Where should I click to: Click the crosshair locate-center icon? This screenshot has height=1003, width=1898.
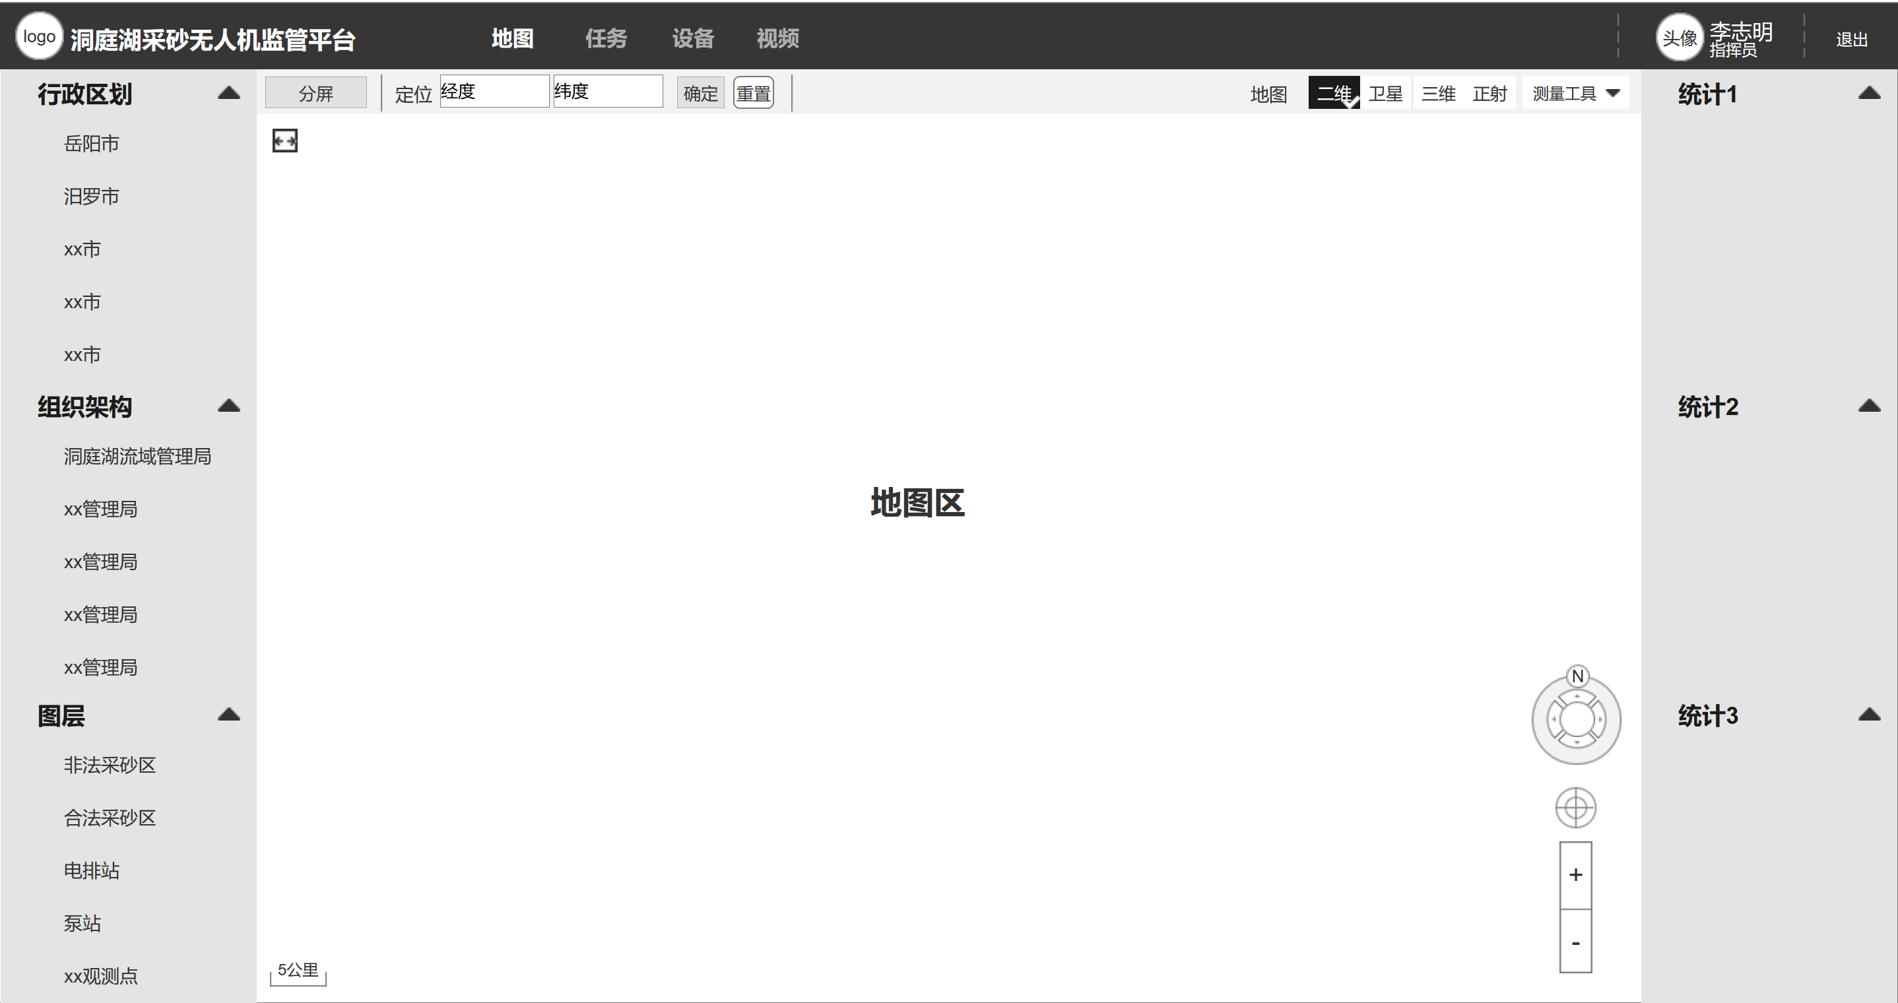(1575, 808)
